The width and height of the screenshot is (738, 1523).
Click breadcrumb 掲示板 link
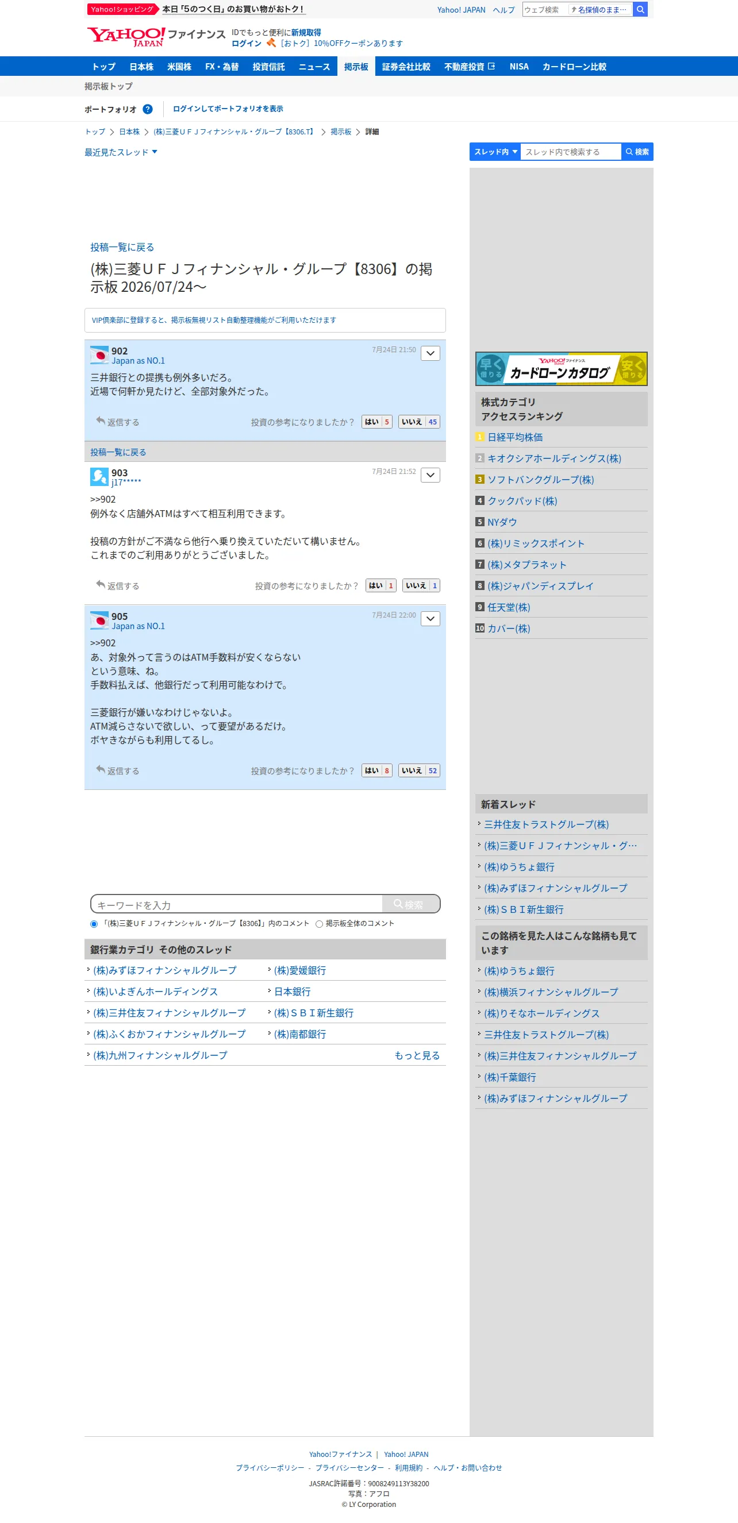(341, 132)
